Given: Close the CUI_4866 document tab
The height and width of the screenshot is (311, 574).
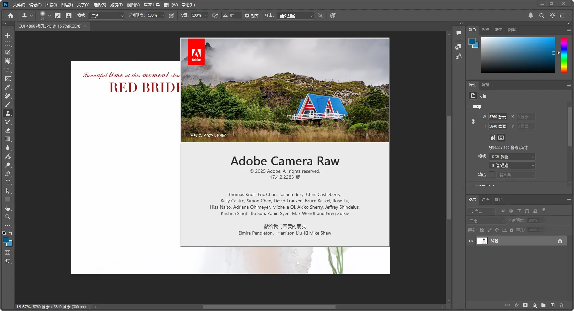Looking at the screenshot, I should [x=85, y=26].
